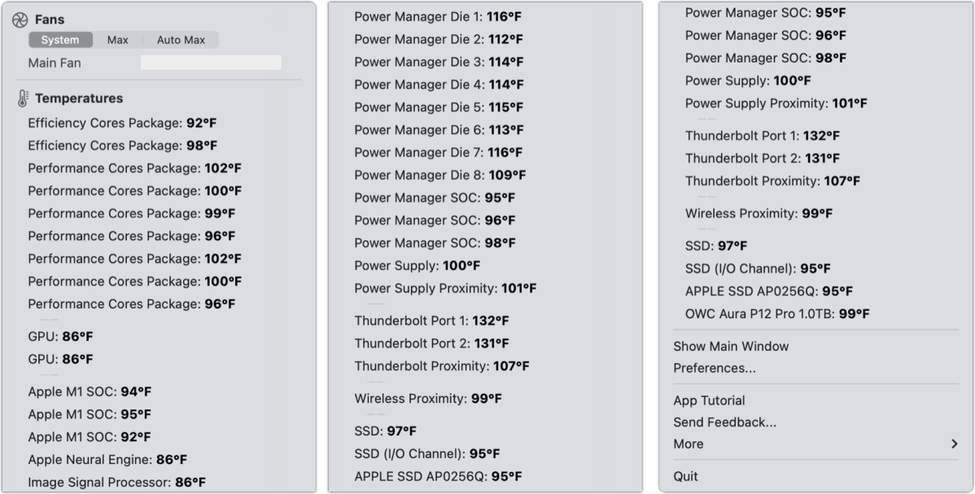The width and height of the screenshot is (975, 494).
Task: Select OWC Aura P12 Pro 1.0TB sensor
Action: click(776, 313)
